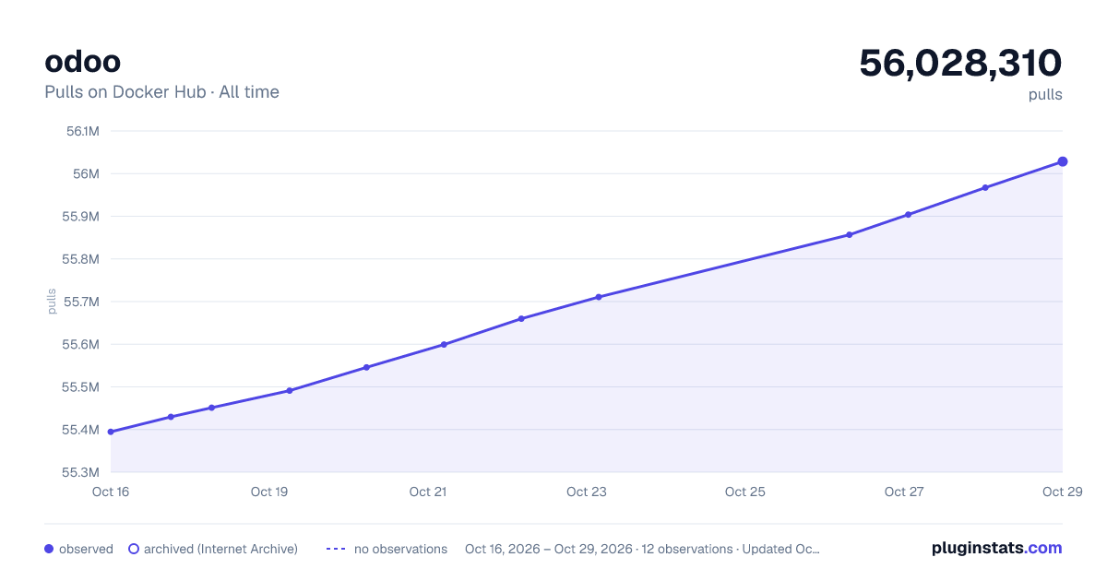1107x581 pixels.
Task: Click the 56,028,310 total pulls figure
Action: 960,63
